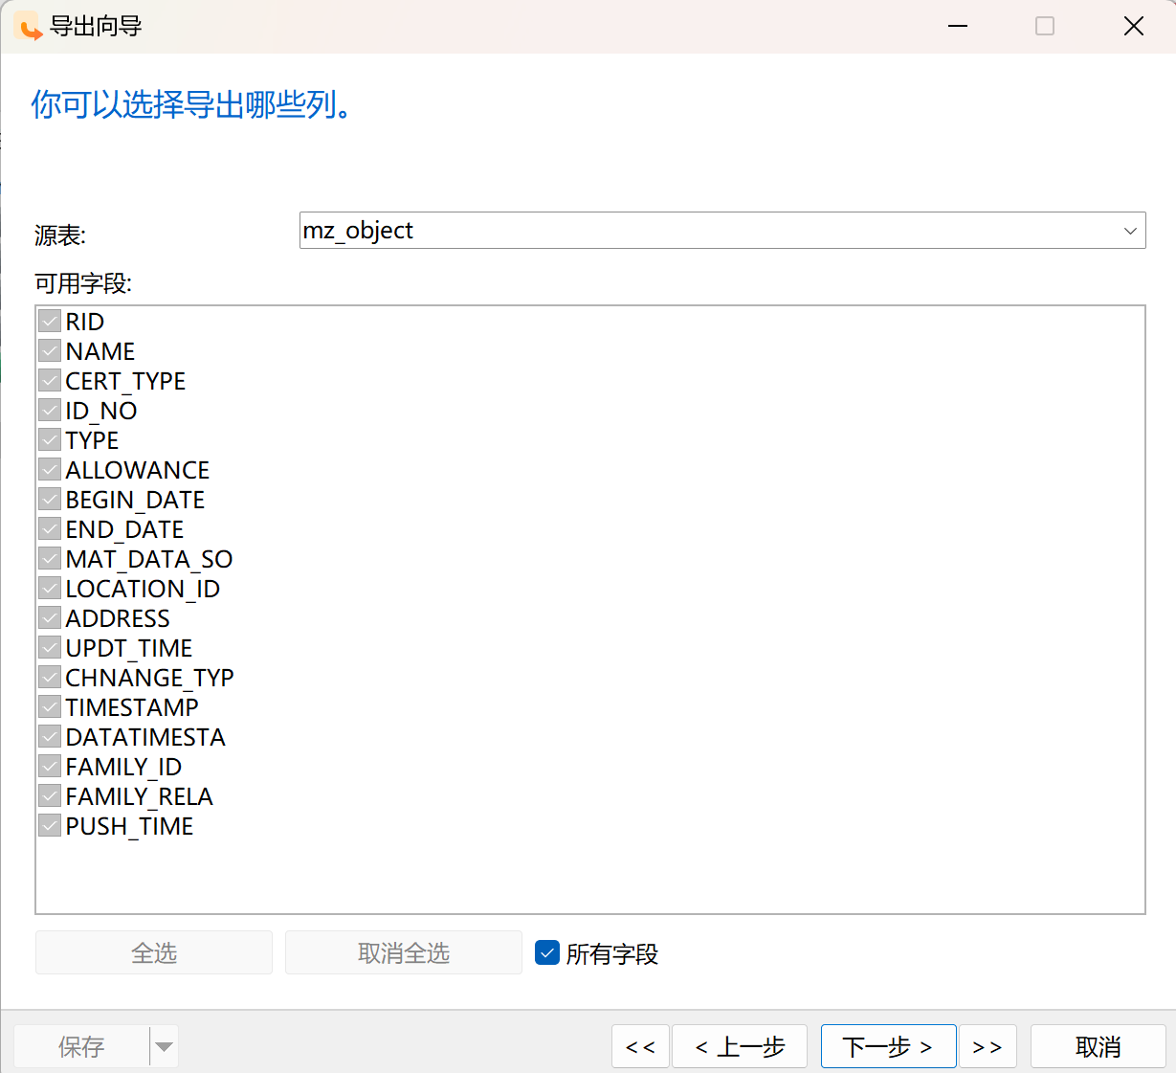Select the PUSH_TIME field name text

point(129,826)
